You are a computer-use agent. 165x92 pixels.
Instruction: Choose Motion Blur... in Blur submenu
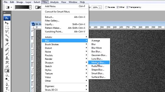coord(99,62)
